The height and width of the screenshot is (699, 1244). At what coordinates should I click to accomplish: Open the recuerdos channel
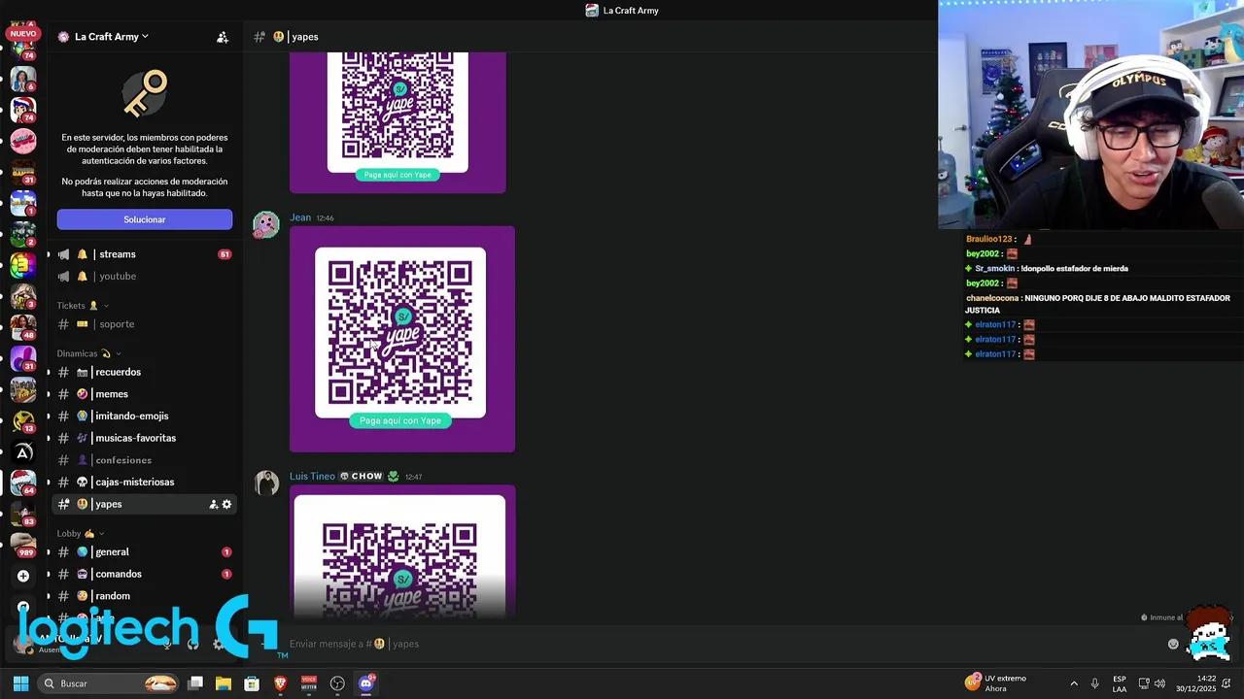142,373
